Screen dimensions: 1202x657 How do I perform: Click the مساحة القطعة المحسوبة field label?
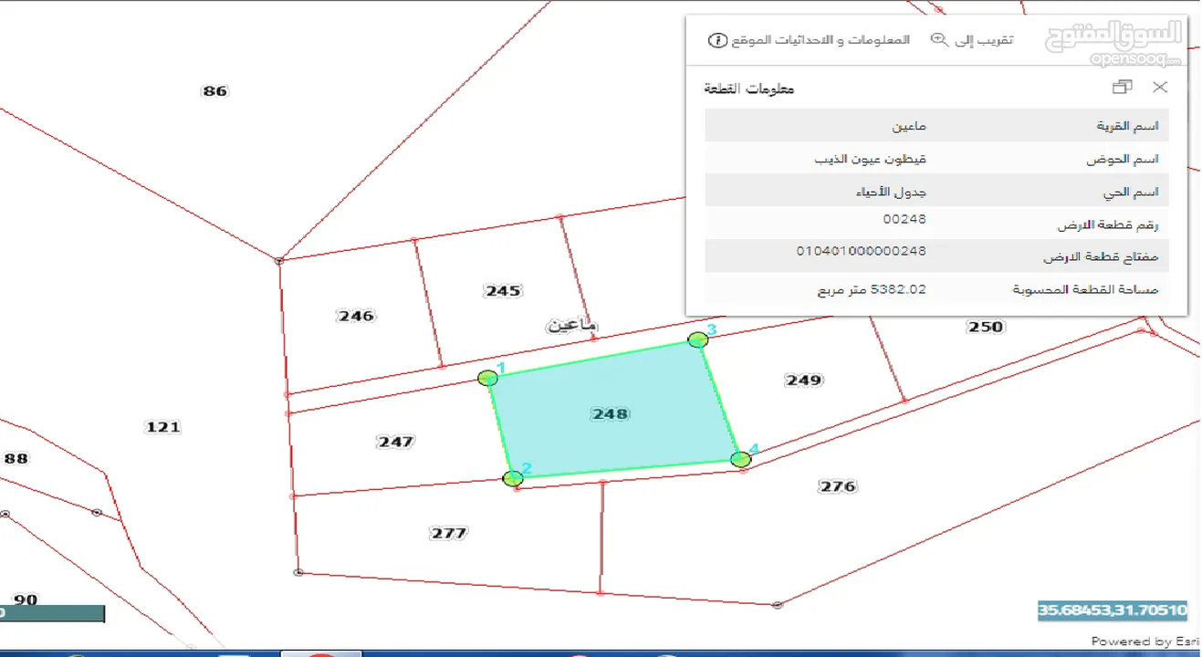tap(1085, 290)
